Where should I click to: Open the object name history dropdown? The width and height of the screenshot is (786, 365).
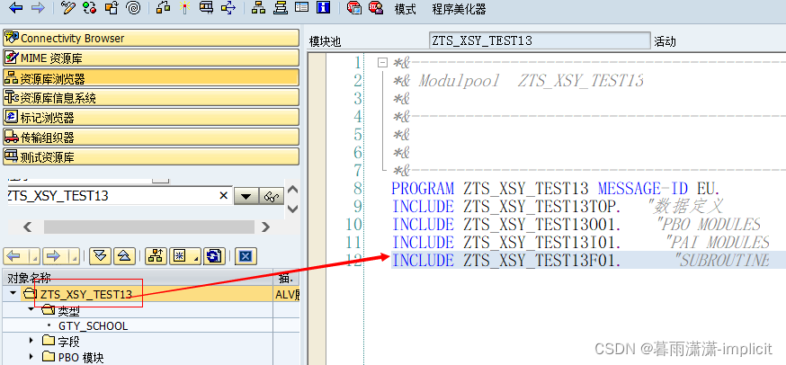[x=246, y=197]
